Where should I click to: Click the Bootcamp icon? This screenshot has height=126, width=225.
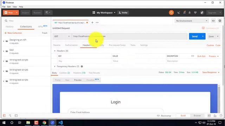point(158,115)
